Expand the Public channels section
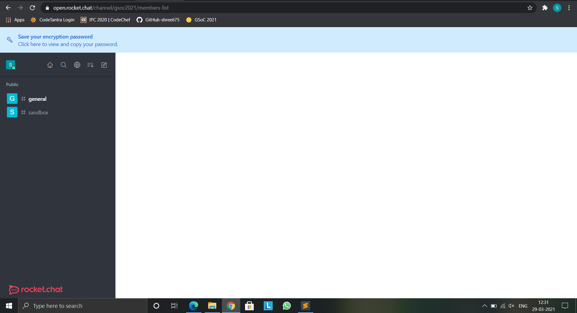This screenshot has width=577, height=313. [12, 85]
